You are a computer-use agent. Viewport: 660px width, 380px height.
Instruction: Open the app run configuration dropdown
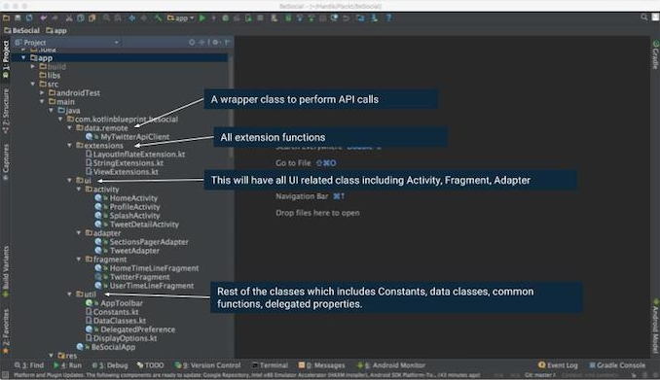coord(181,18)
